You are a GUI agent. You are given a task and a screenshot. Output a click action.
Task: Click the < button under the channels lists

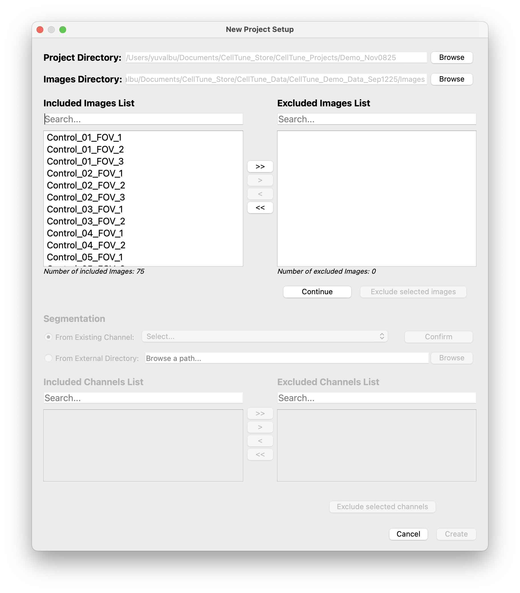pyautogui.click(x=260, y=440)
